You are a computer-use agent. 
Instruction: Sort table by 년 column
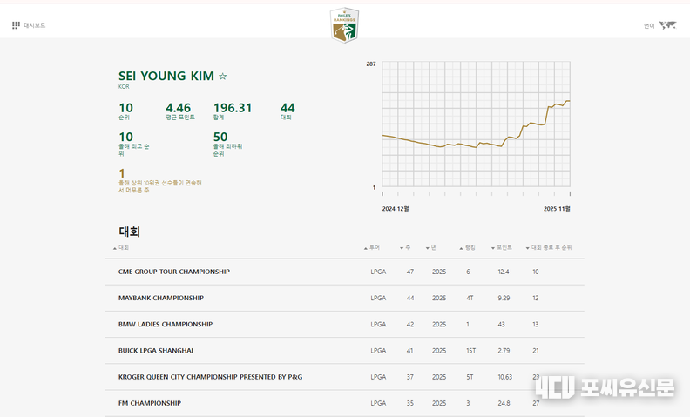click(432, 248)
